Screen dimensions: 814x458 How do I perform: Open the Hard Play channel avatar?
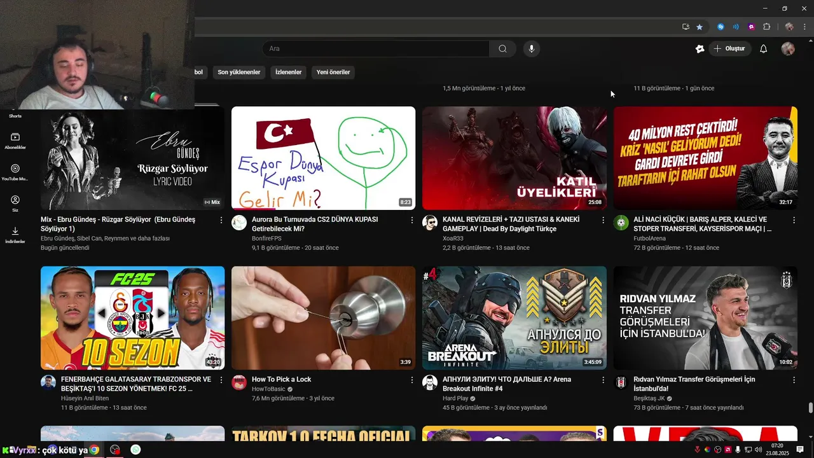(430, 382)
